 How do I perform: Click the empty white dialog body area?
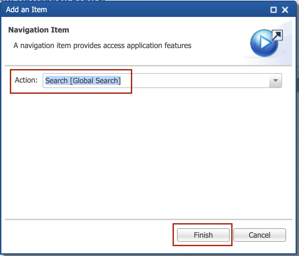click(x=148, y=154)
